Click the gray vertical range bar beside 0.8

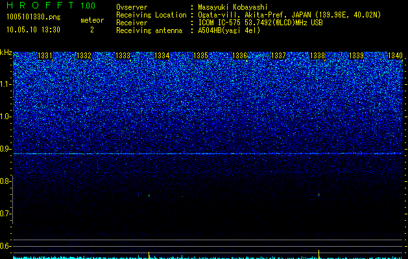pyautogui.click(x=13, y=199)
